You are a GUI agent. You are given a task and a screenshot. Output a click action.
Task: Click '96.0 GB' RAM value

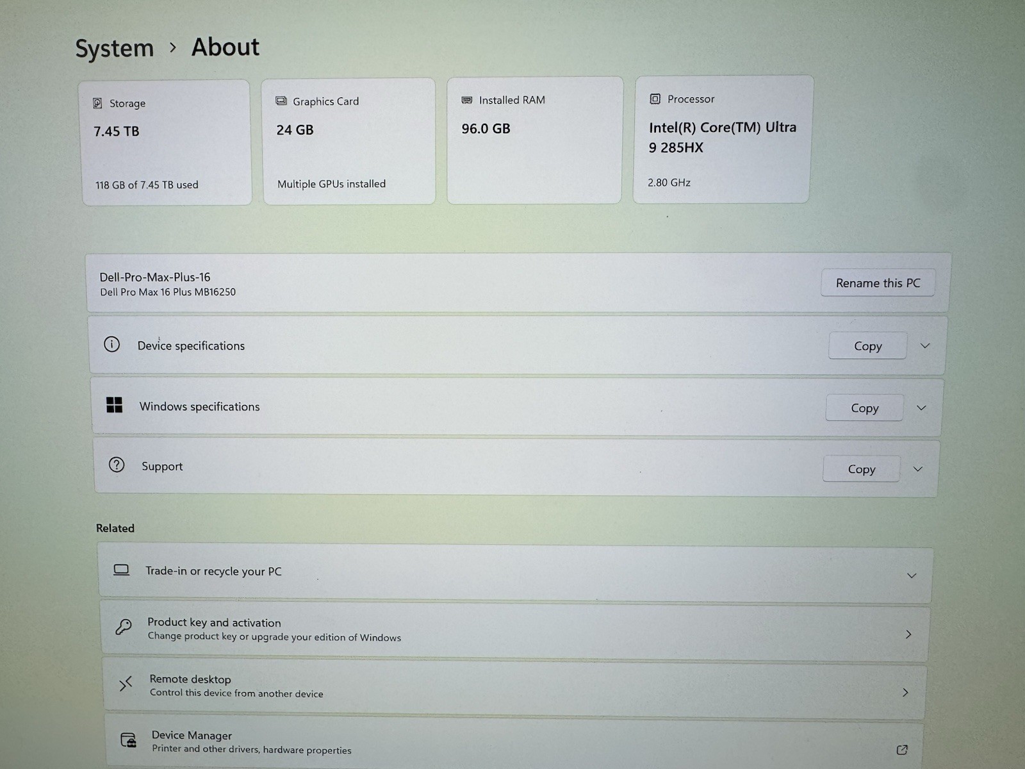486,128
